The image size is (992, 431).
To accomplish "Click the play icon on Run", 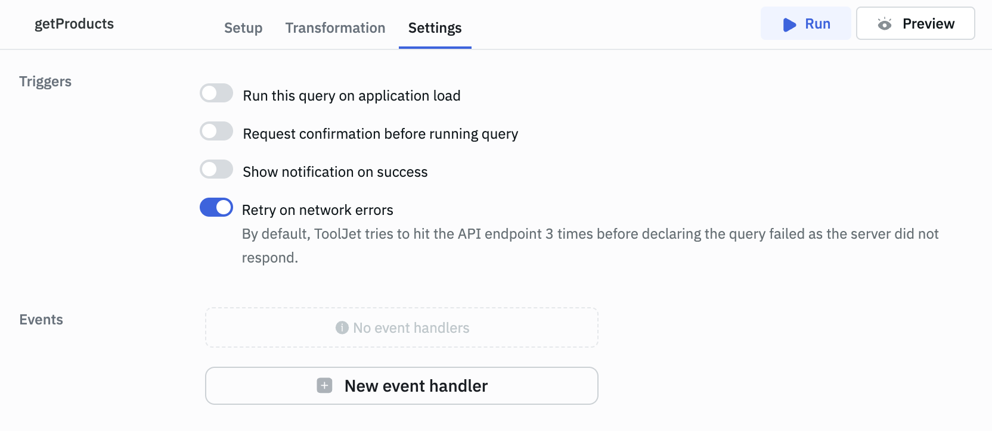I will [789, 24].
